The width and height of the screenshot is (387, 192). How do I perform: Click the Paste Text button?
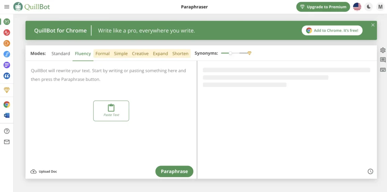click(111, 111)
